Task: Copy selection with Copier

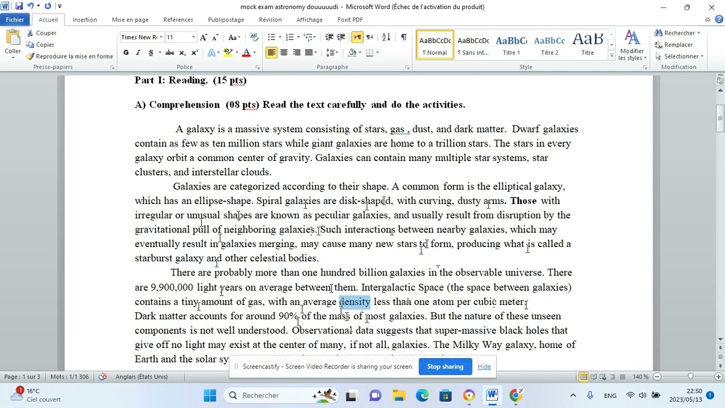Action: point(40,45)
